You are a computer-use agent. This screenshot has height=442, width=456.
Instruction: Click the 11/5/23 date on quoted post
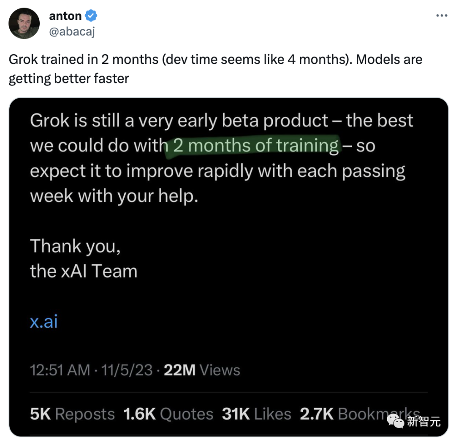point(127,370)
